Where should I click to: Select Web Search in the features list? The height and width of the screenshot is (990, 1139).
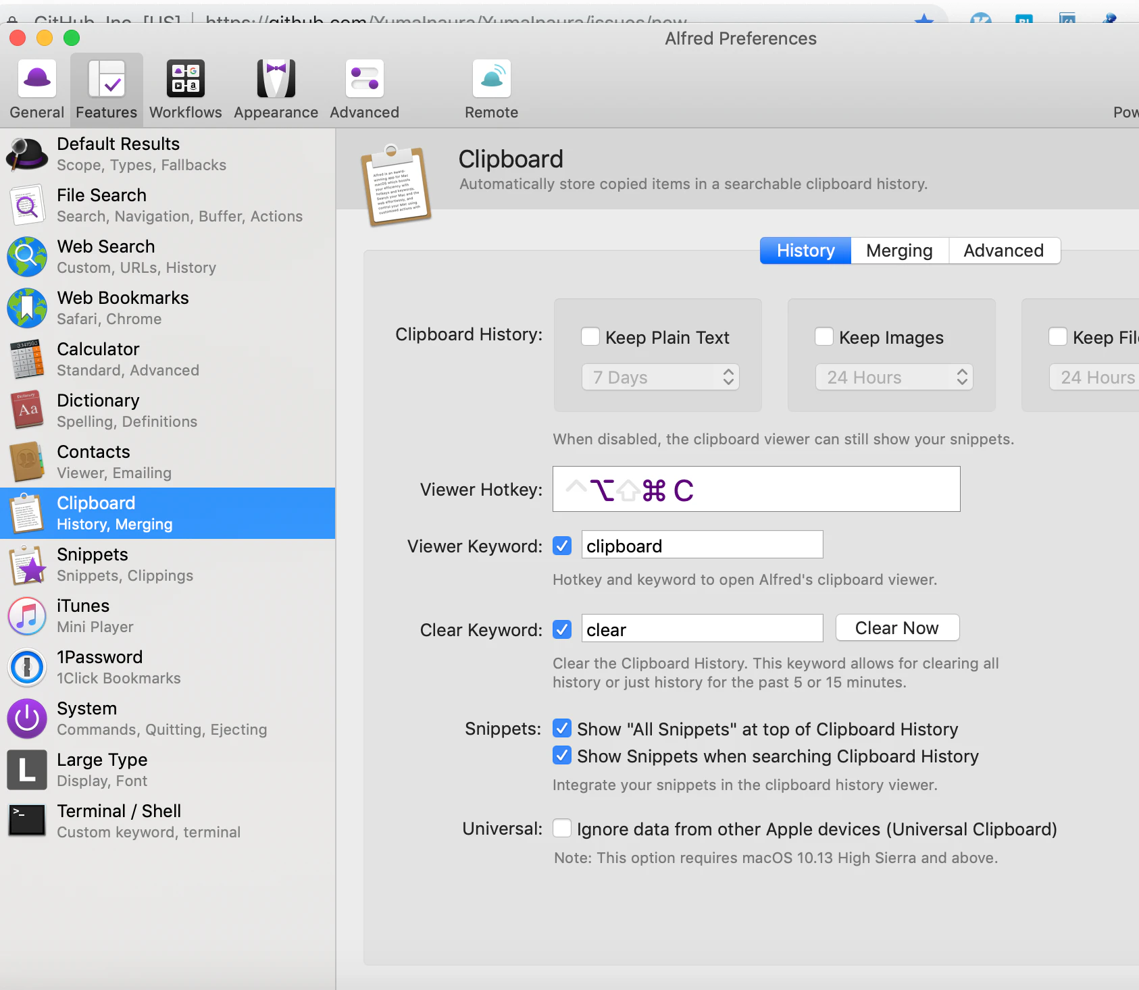(x=168, y=257)
